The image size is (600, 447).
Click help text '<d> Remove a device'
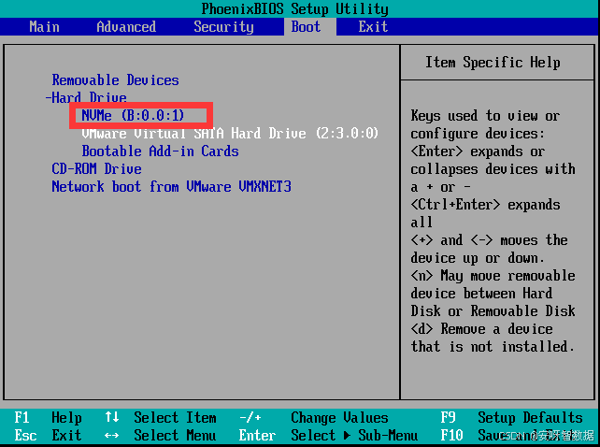point(481,328)
